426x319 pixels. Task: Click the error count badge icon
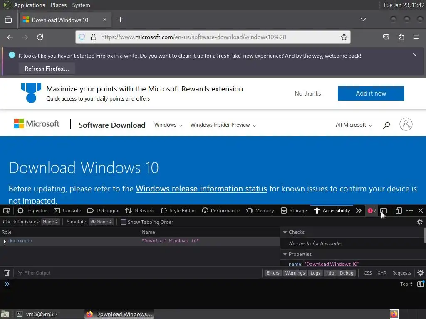tap(372, 211)
